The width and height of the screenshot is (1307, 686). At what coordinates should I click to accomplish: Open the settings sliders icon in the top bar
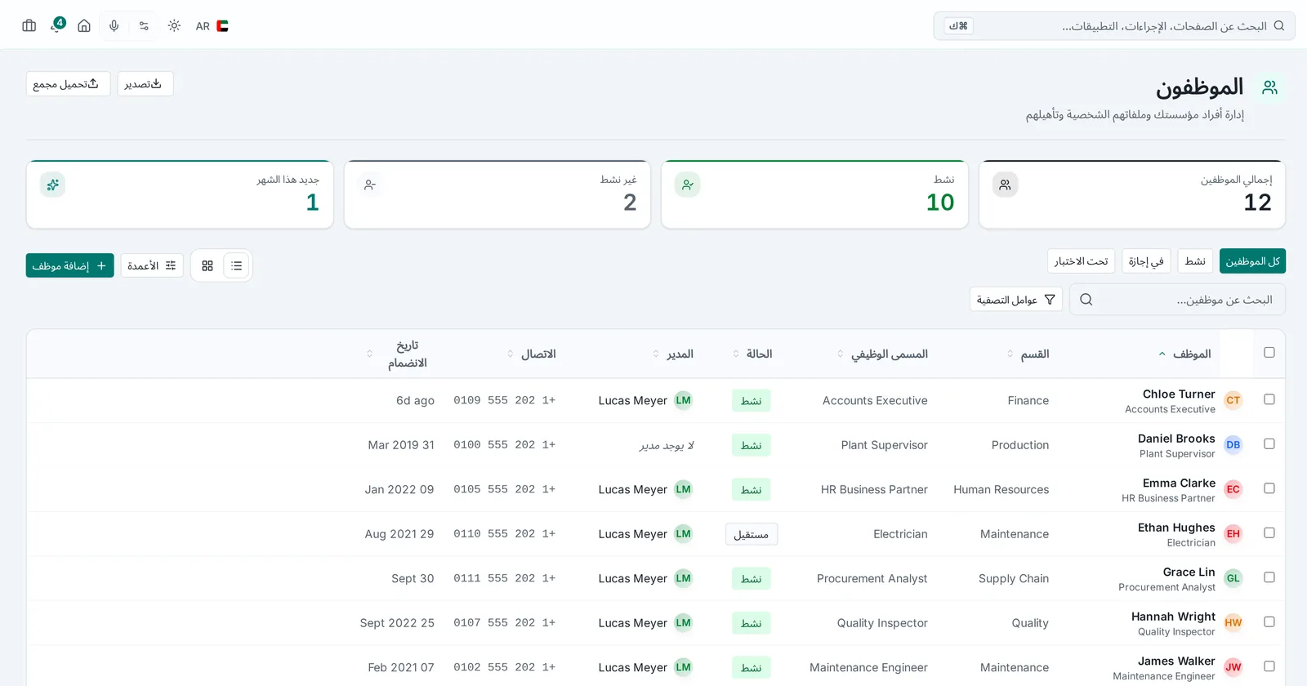point(144,25)
